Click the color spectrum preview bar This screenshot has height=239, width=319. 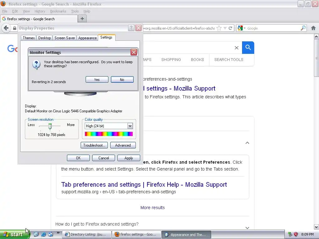click(x=109, y=134)
